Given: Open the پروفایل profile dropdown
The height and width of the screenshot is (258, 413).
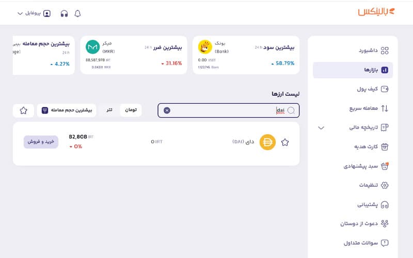Looking at the screenshot, I should click(34, 13).
